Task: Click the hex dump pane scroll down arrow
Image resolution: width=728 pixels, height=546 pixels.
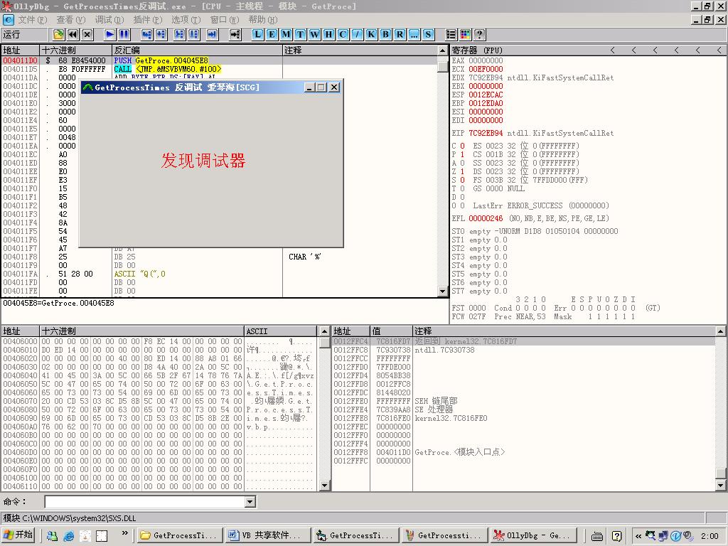Action: coord(324,486)
